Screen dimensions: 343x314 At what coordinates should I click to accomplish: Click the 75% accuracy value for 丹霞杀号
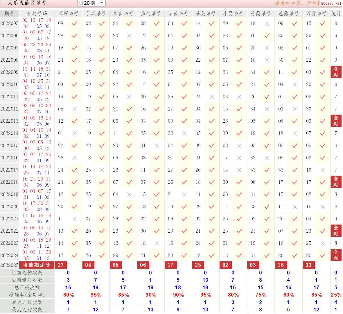coord(261,295)
